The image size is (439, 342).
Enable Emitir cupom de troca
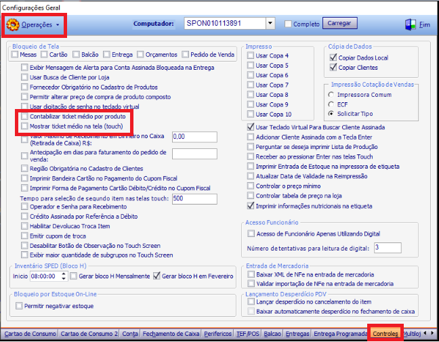pyautogui.click(x=24, y=236)
